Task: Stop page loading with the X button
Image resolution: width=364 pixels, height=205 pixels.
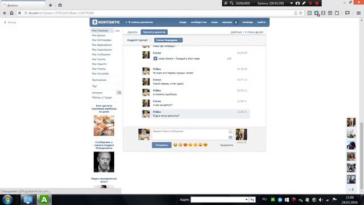Action: point(19,13)
